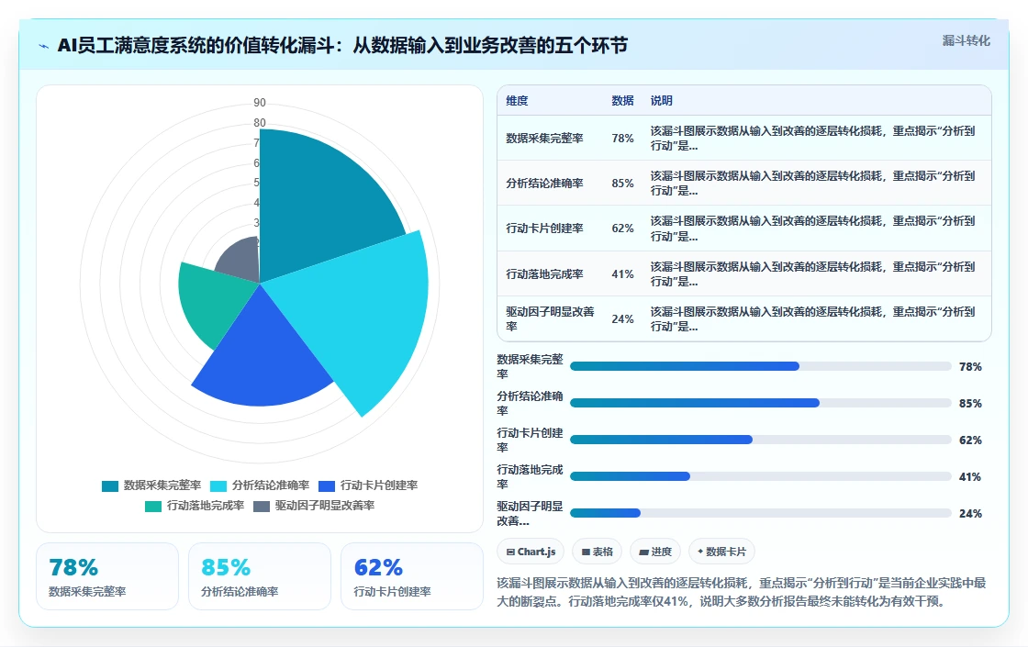Click the 90 axis label on chart

[260, 103]
